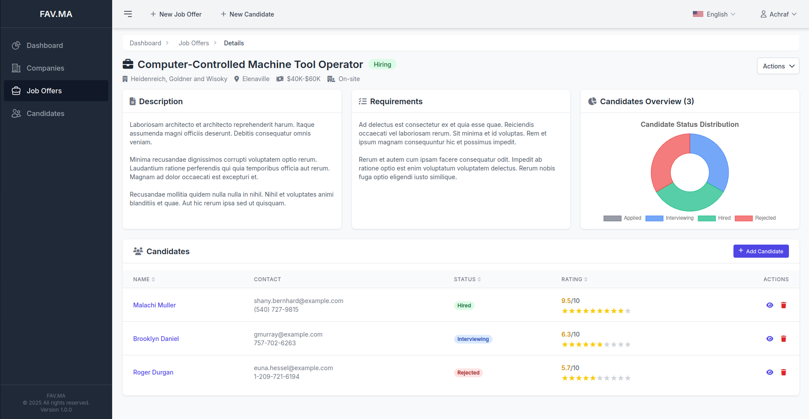View Malachi Muller via the eye icon
809x419 pixels.
click(770, 305)
